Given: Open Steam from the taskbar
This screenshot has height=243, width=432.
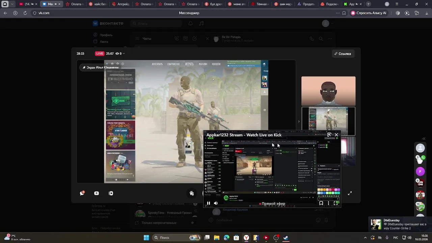Looking at the screenshot, I should click(286, 238).
